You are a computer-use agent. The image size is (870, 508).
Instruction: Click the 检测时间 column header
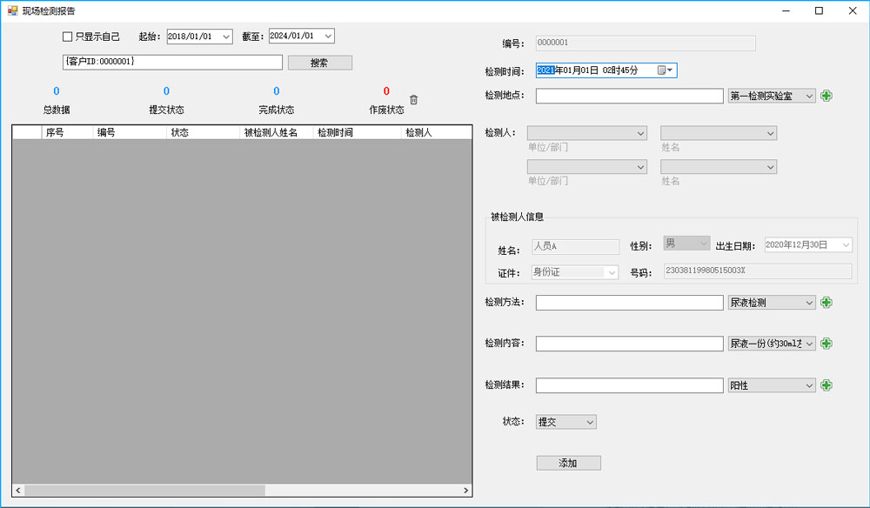coord(357,132)
